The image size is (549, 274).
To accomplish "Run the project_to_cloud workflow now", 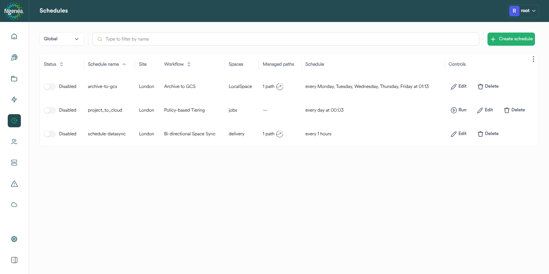I will [458, 110].
